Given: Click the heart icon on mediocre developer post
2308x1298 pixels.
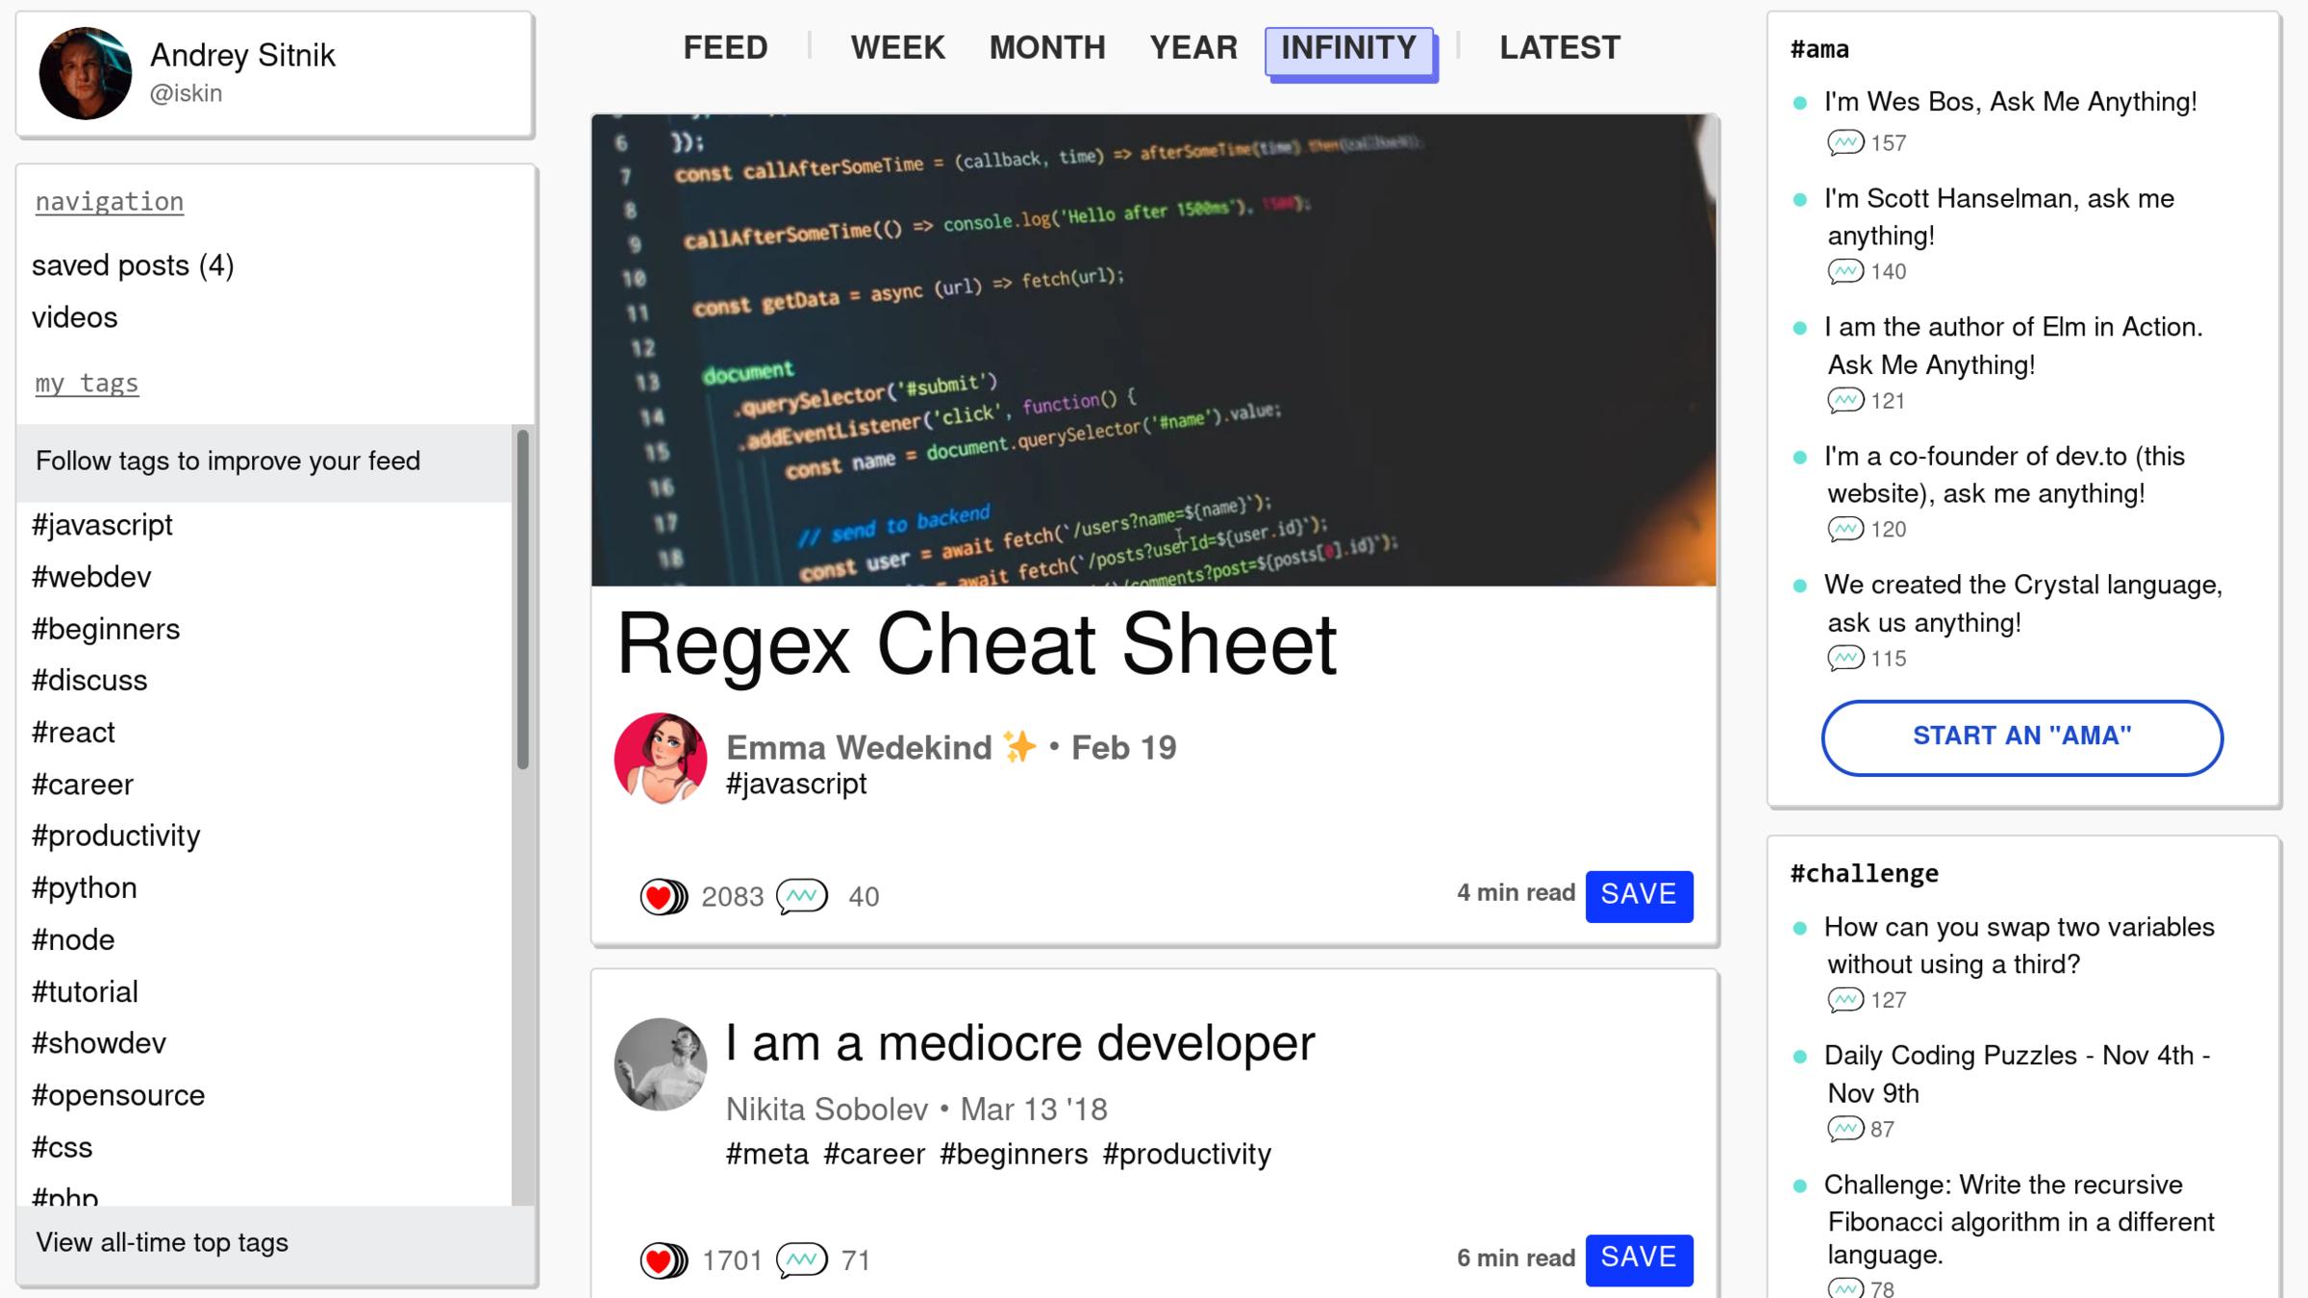Looking at the screenshot, I should tap(664, 1261).
